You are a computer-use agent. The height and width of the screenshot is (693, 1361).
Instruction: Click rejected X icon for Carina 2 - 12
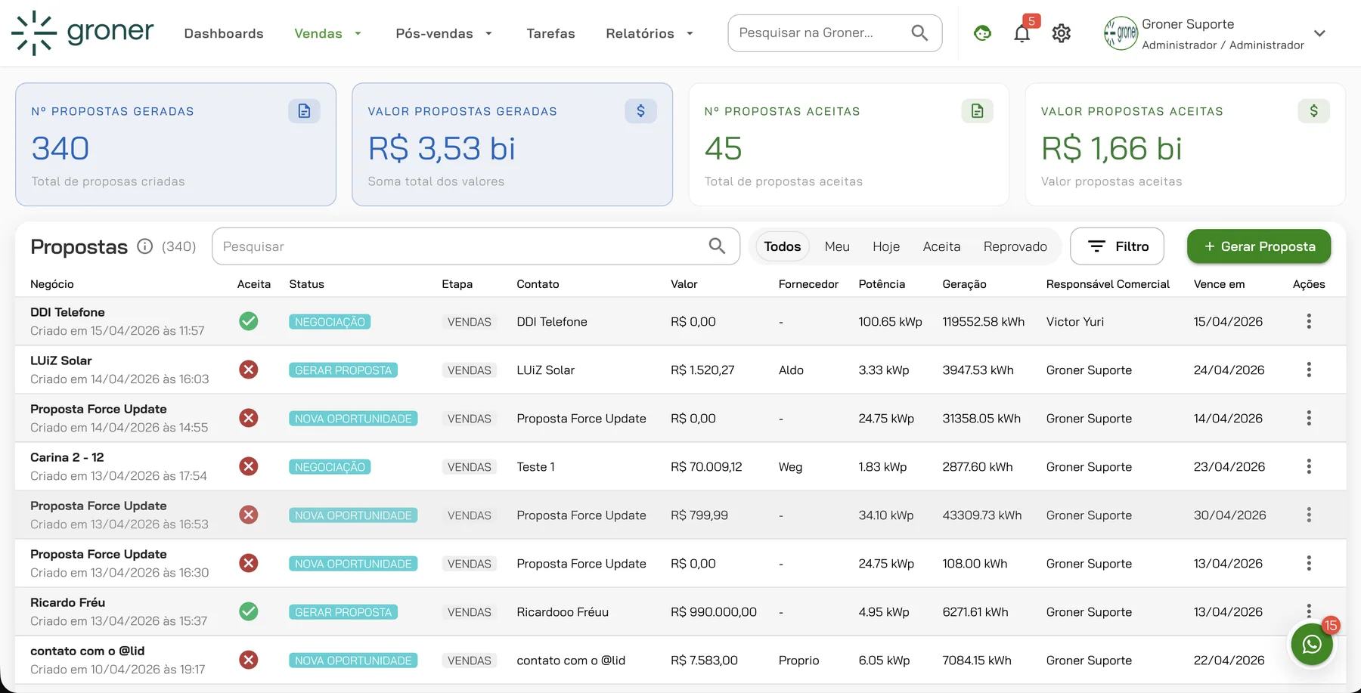tap(248, 466)
